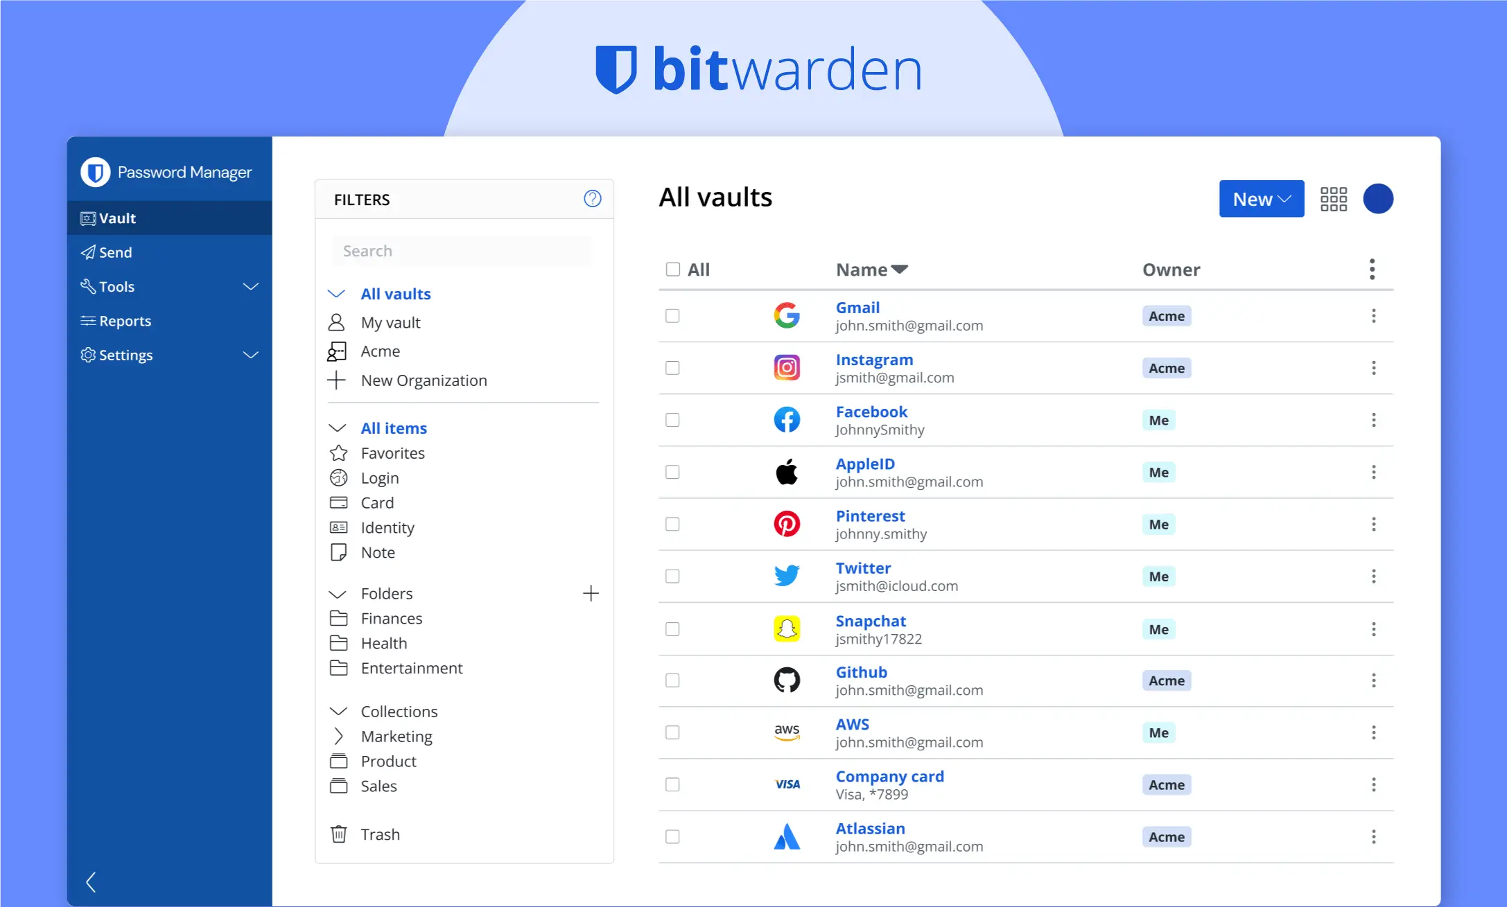
Task: Click the Instagram entry icon
Action: (x=787, y=367)
